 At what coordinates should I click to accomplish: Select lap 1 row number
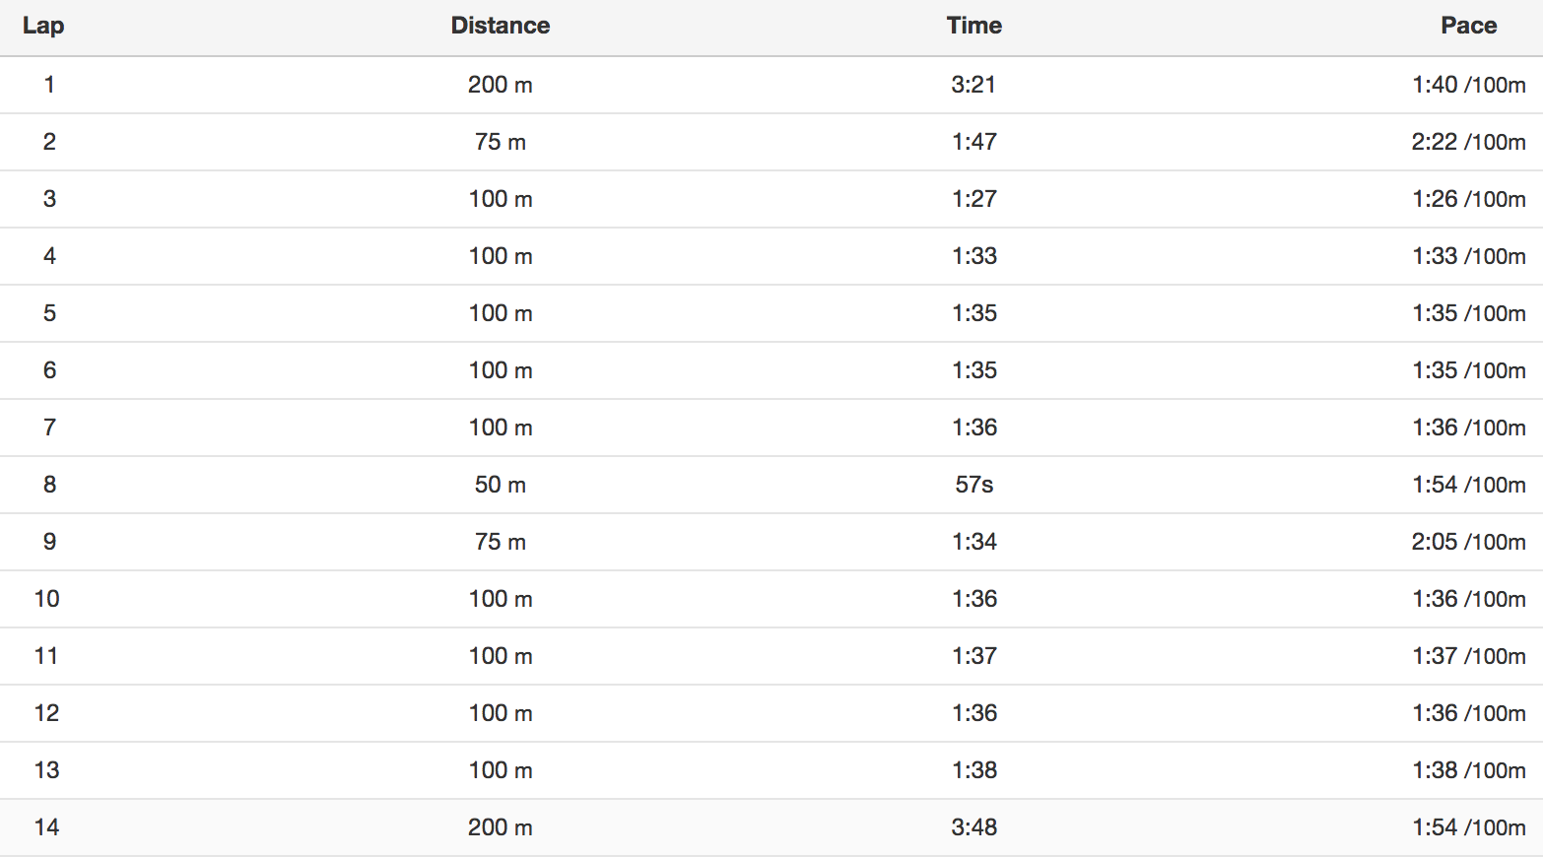tap(49, 85)
